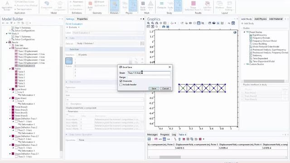The width and height of the screenshot is (290, 163).
Task: Click the Zoom Out icon in Graphics toolbar
Action: pos(152,23)
